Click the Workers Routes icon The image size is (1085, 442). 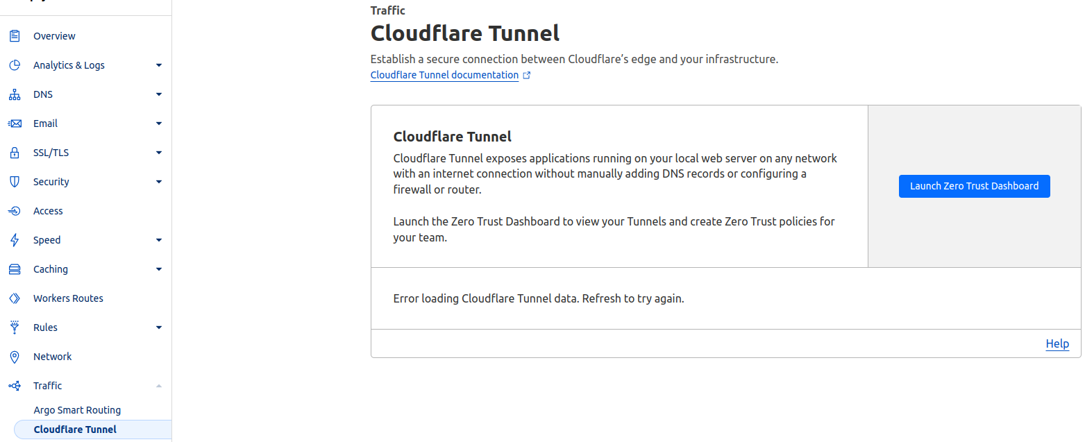14,298
